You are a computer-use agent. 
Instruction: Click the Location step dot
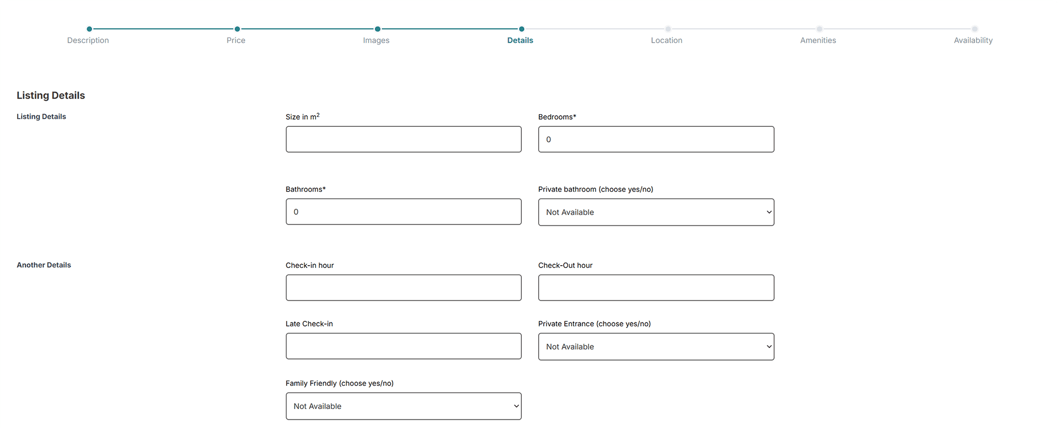[668, 29]
